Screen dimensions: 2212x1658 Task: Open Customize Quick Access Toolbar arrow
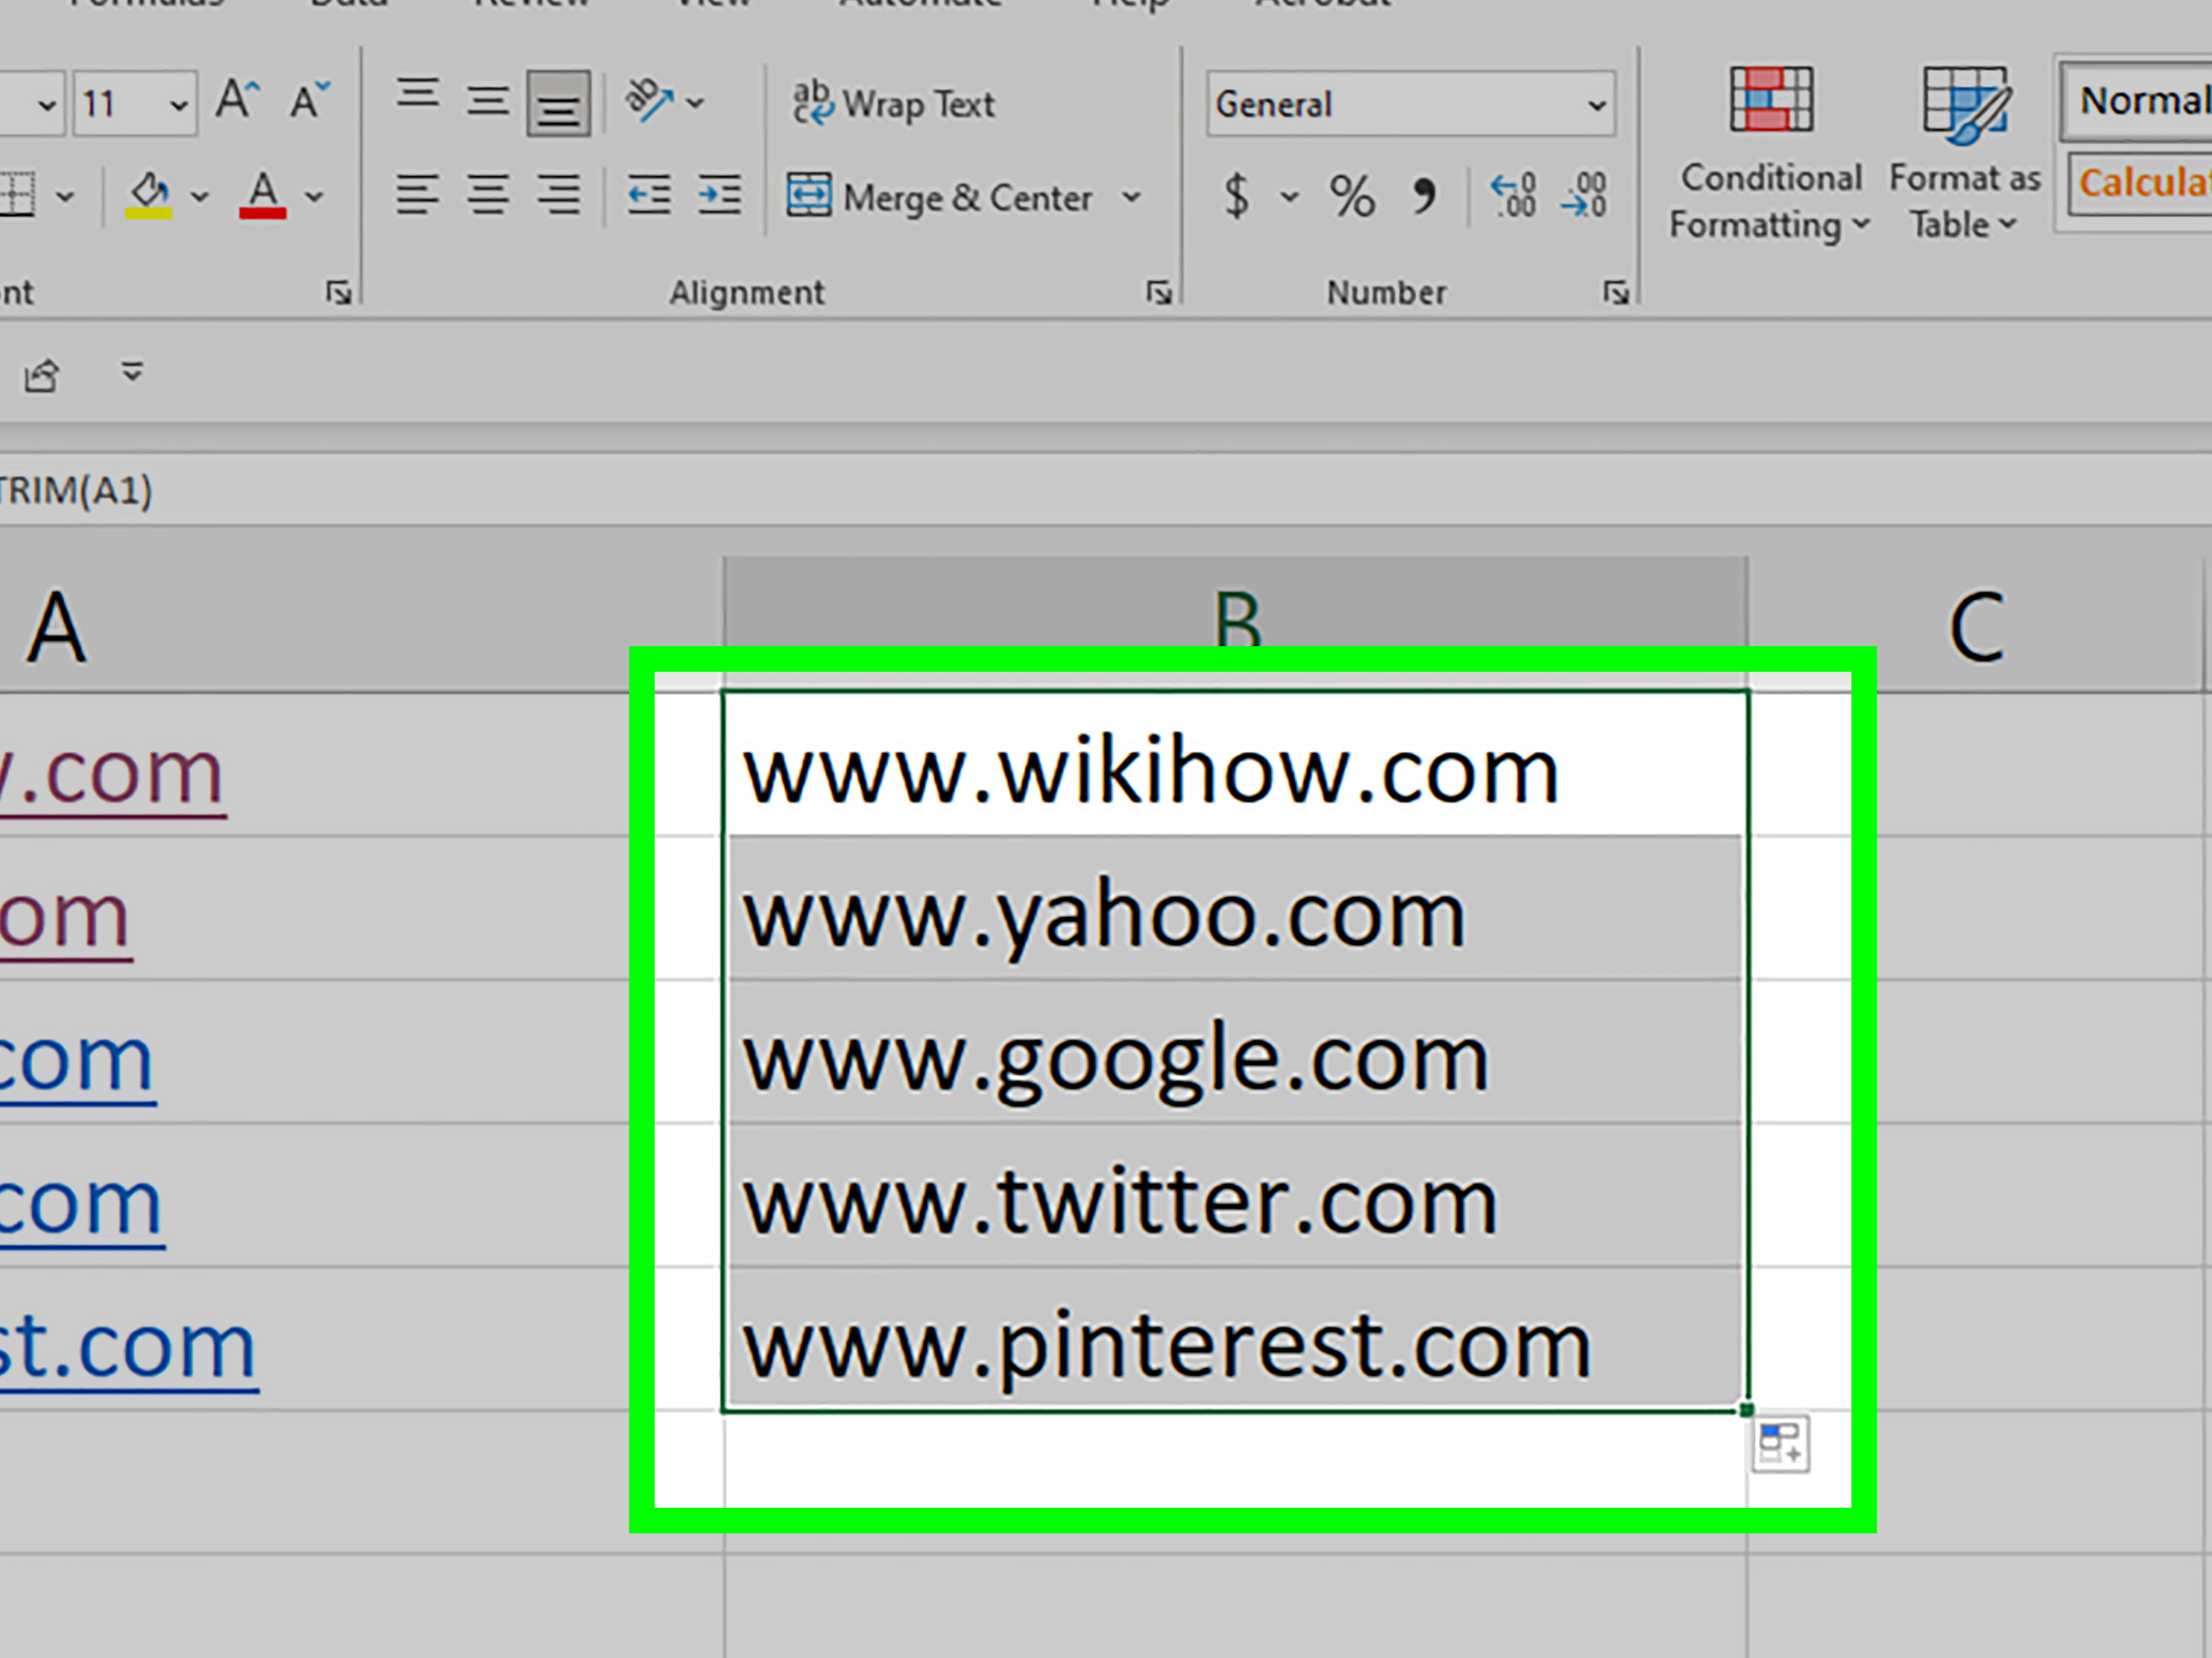(x=132, y=372)
